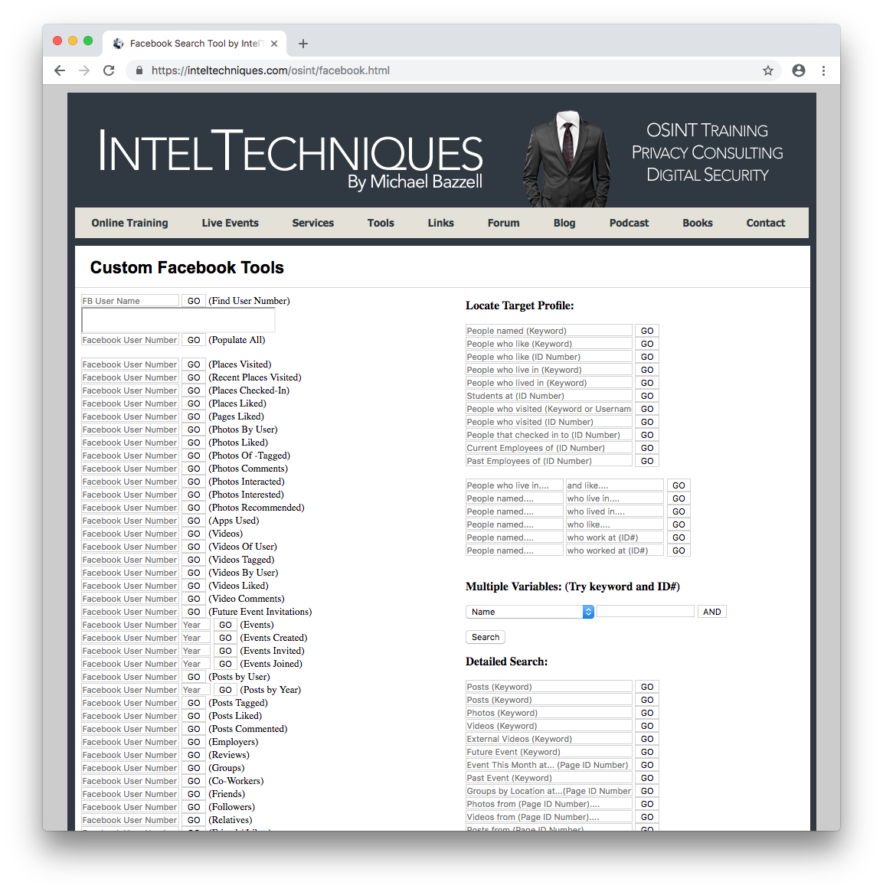Click GO beside Photos Of -Tagged
Viewport: 883px width, 892px height.
point(194,456)
